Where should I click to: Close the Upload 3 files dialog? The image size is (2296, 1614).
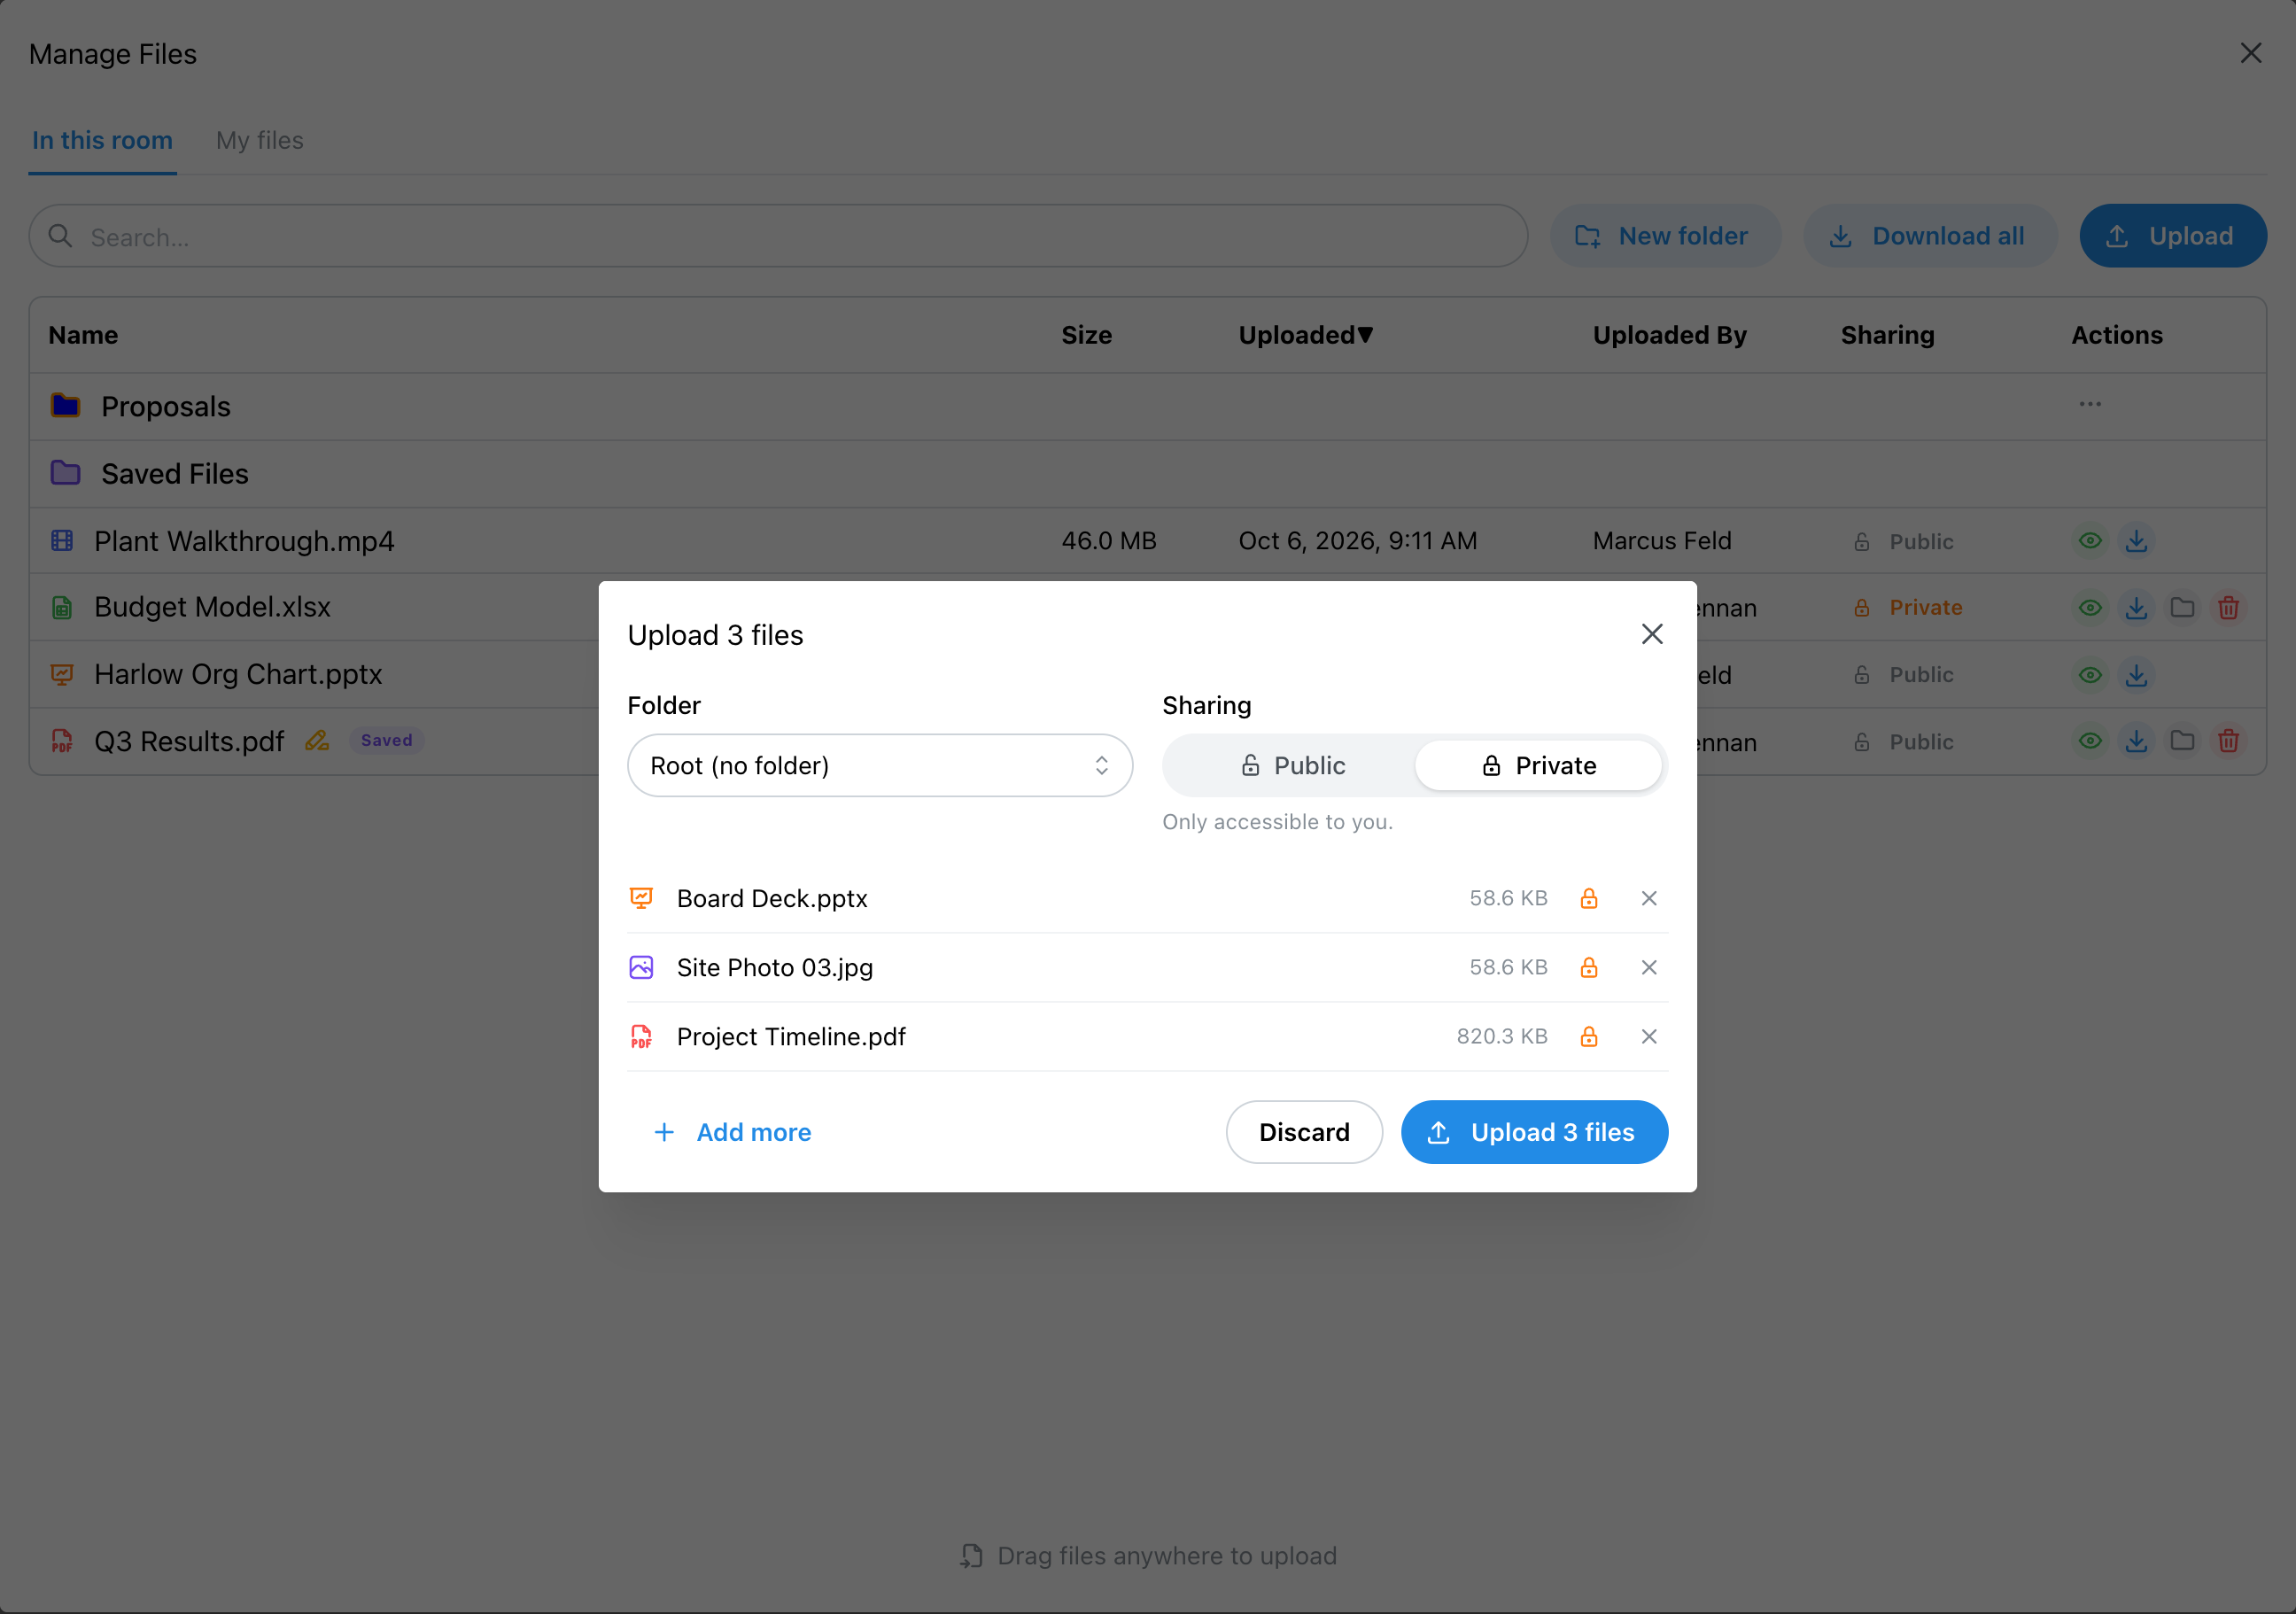coord(1652,634)
